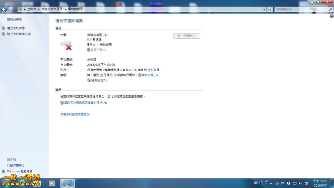Click shield icon beside 建立系統修復光碟
This screenshot has height=188, width=334.
point(3,34)
